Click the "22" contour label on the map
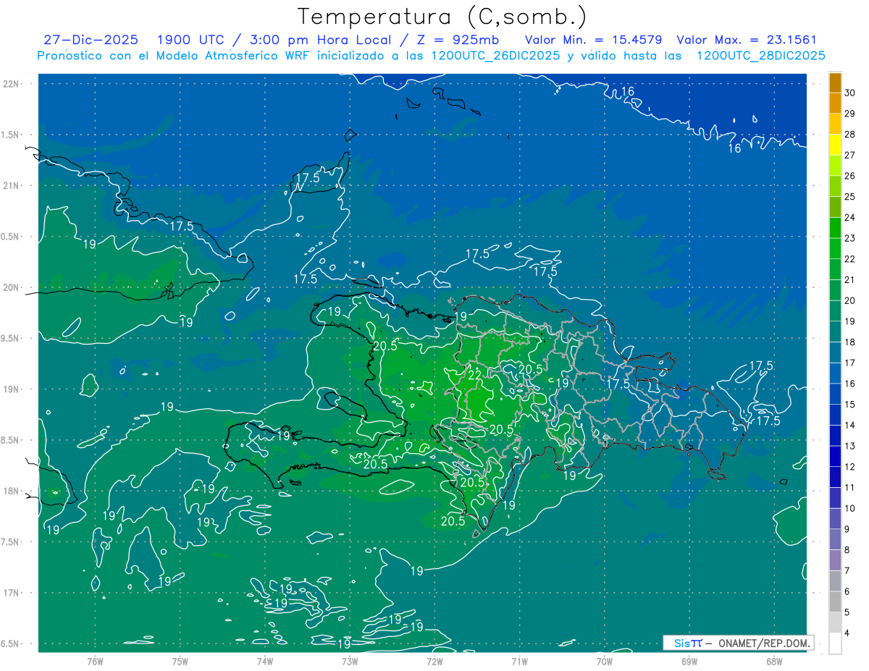869x671 pixels. (x=475, y=375)
